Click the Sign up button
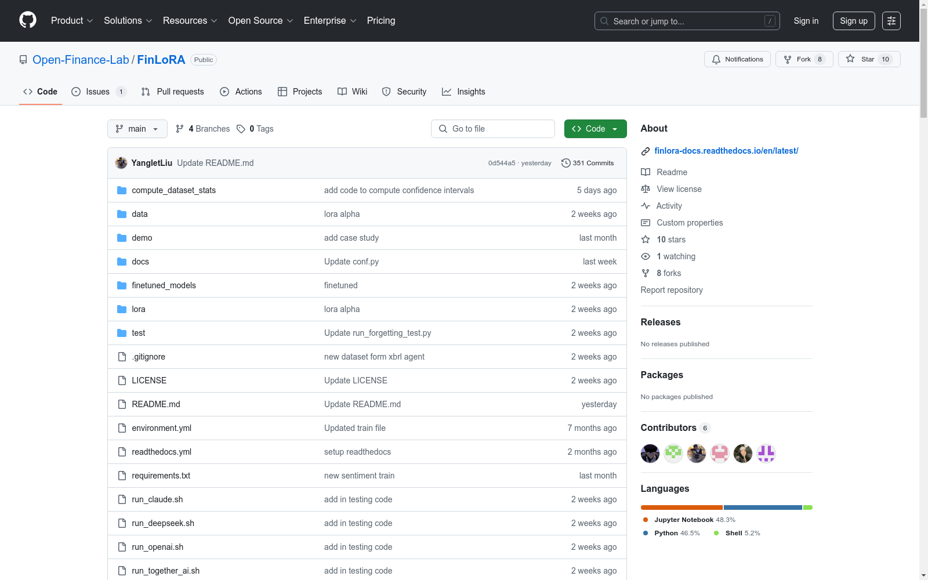Image resolution: width=928 pixels, height=580 pixels. tap(854, 21)
